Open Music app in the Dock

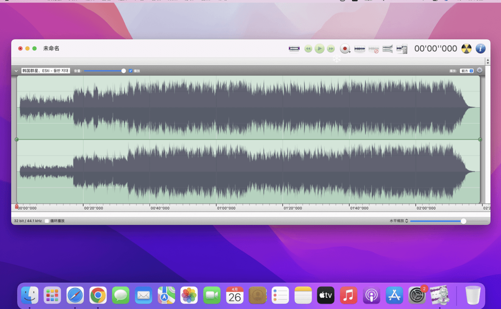(x=348, y=296)
